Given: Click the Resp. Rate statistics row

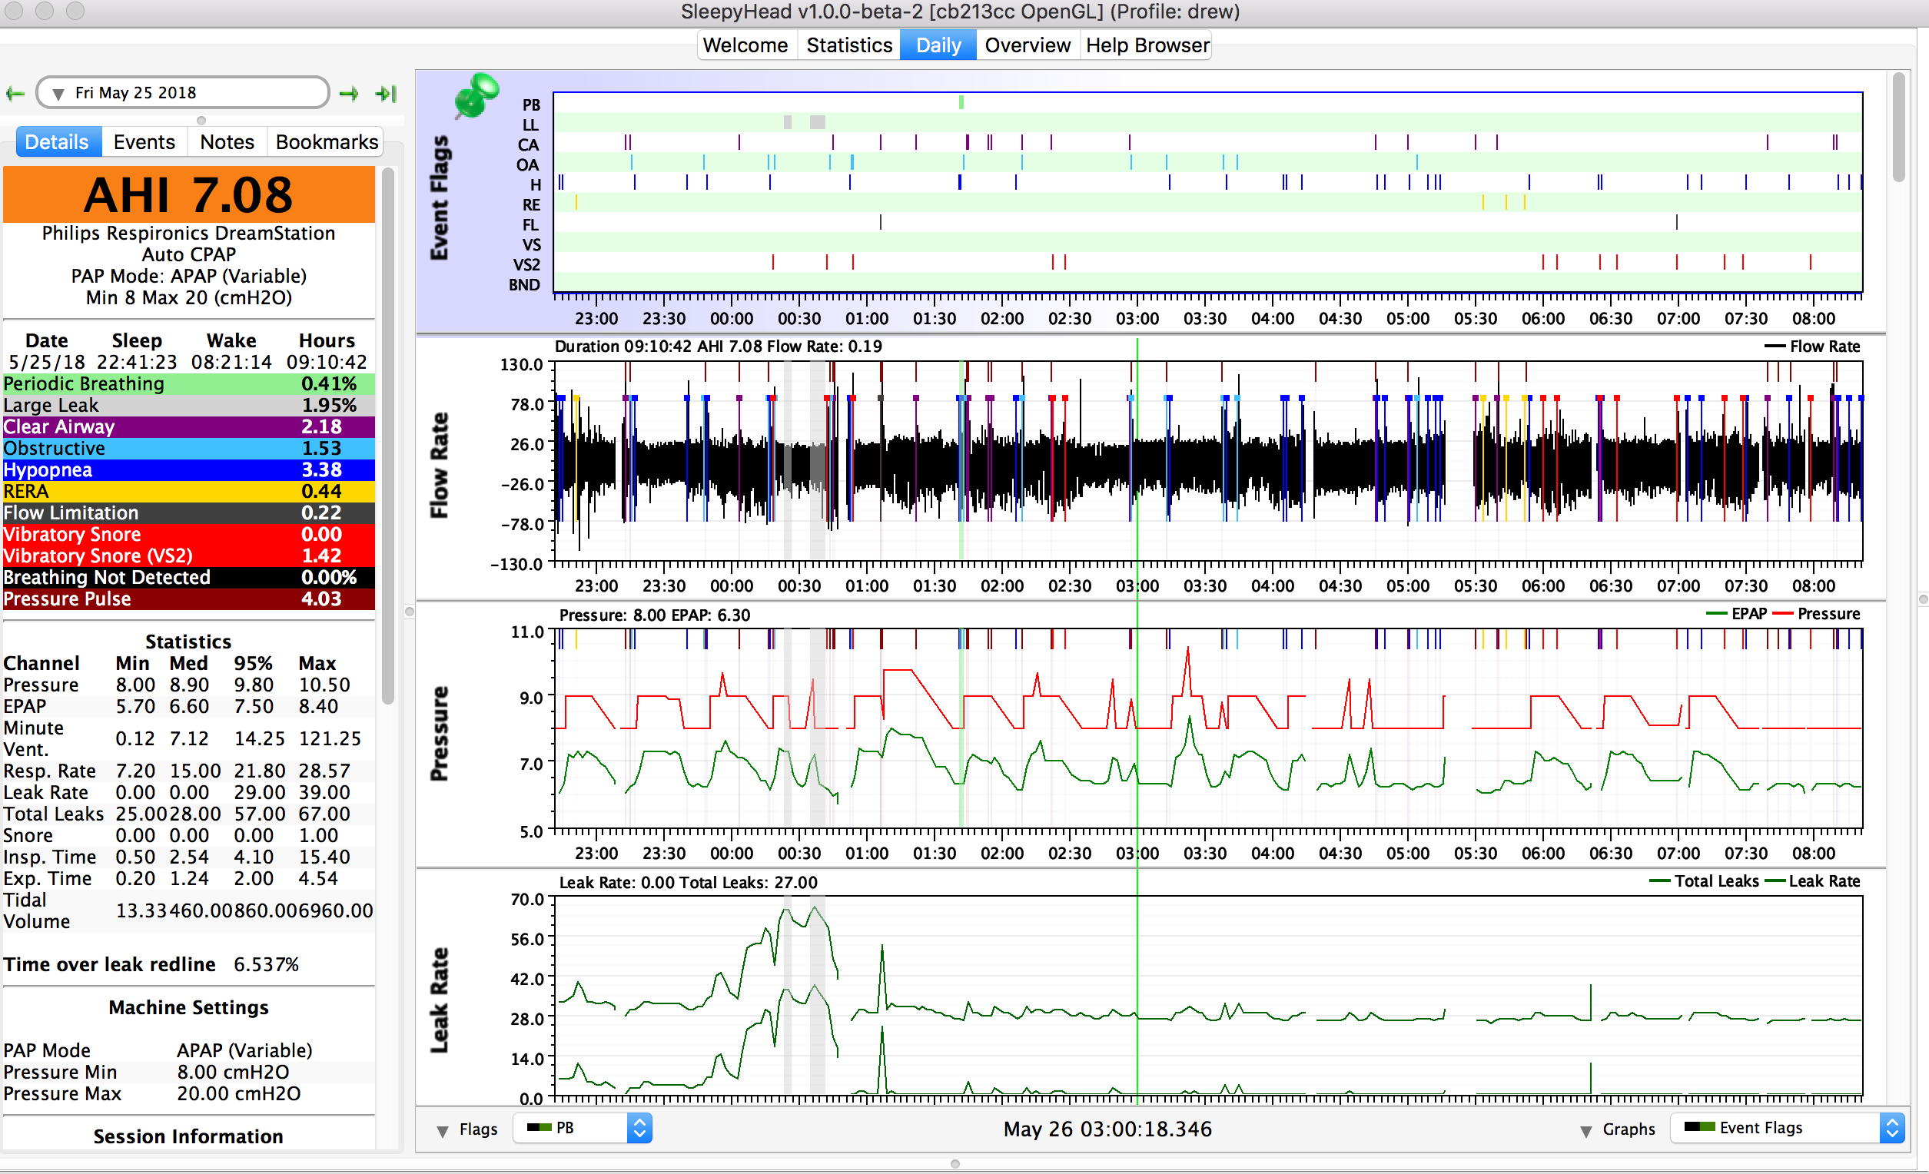Looking at the screenshot, I should point(188,771).
